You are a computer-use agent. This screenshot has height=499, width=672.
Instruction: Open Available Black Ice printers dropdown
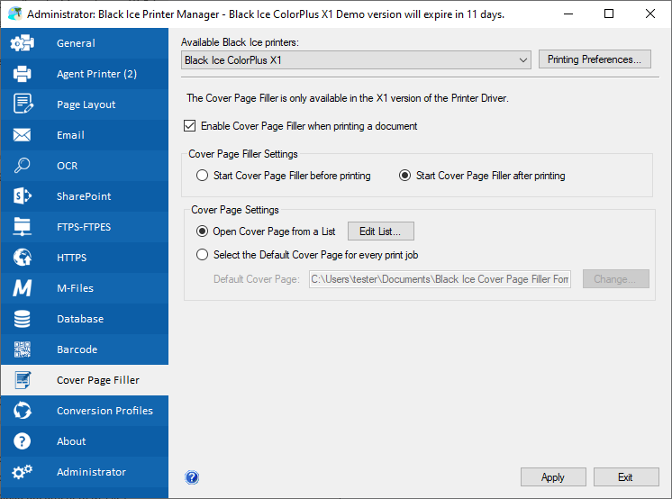356,60
